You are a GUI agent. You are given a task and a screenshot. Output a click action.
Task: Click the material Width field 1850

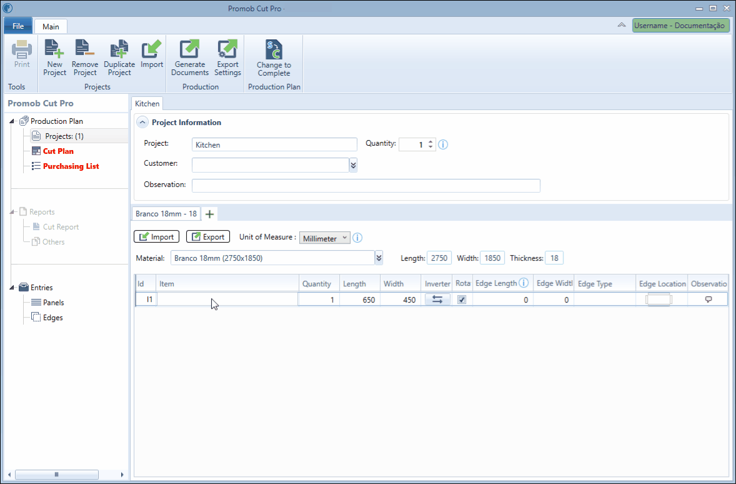click(492, 258)
